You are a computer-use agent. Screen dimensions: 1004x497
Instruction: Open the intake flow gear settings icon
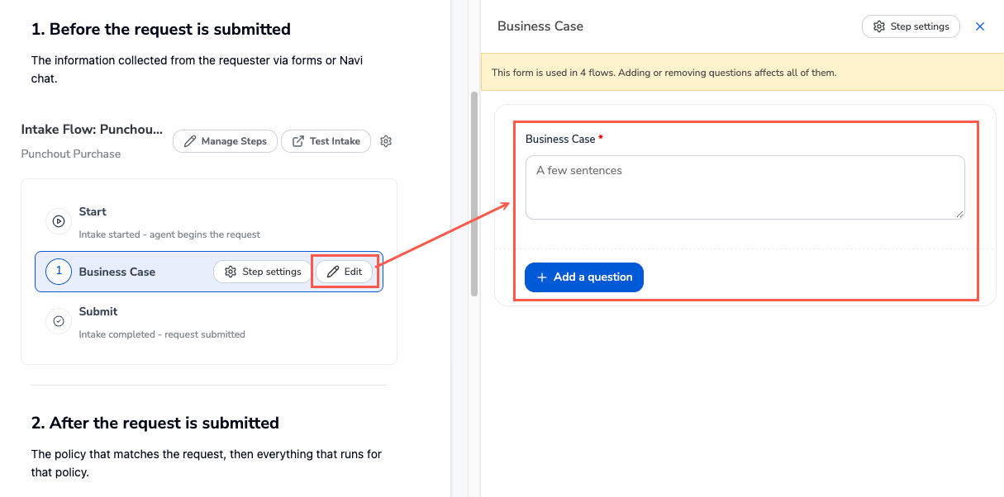tap(386, 141)
